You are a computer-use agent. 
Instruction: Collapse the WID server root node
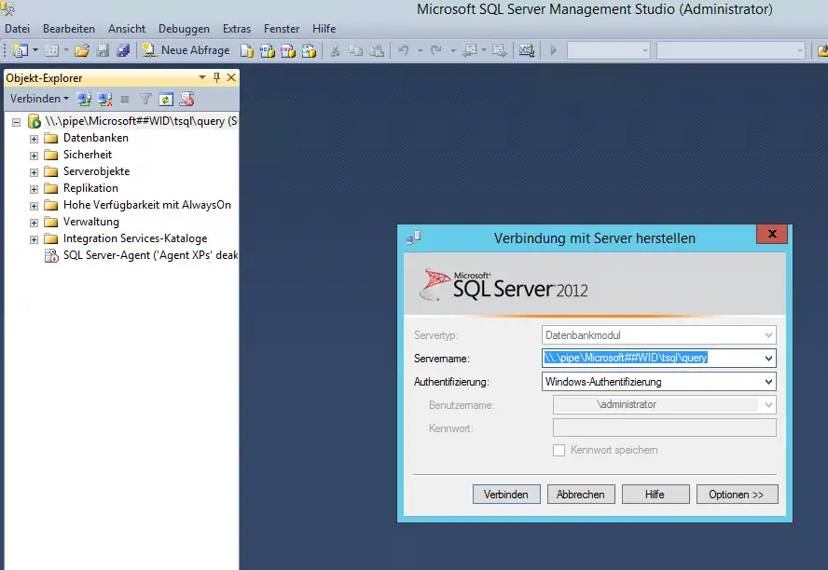pos(17,122)
